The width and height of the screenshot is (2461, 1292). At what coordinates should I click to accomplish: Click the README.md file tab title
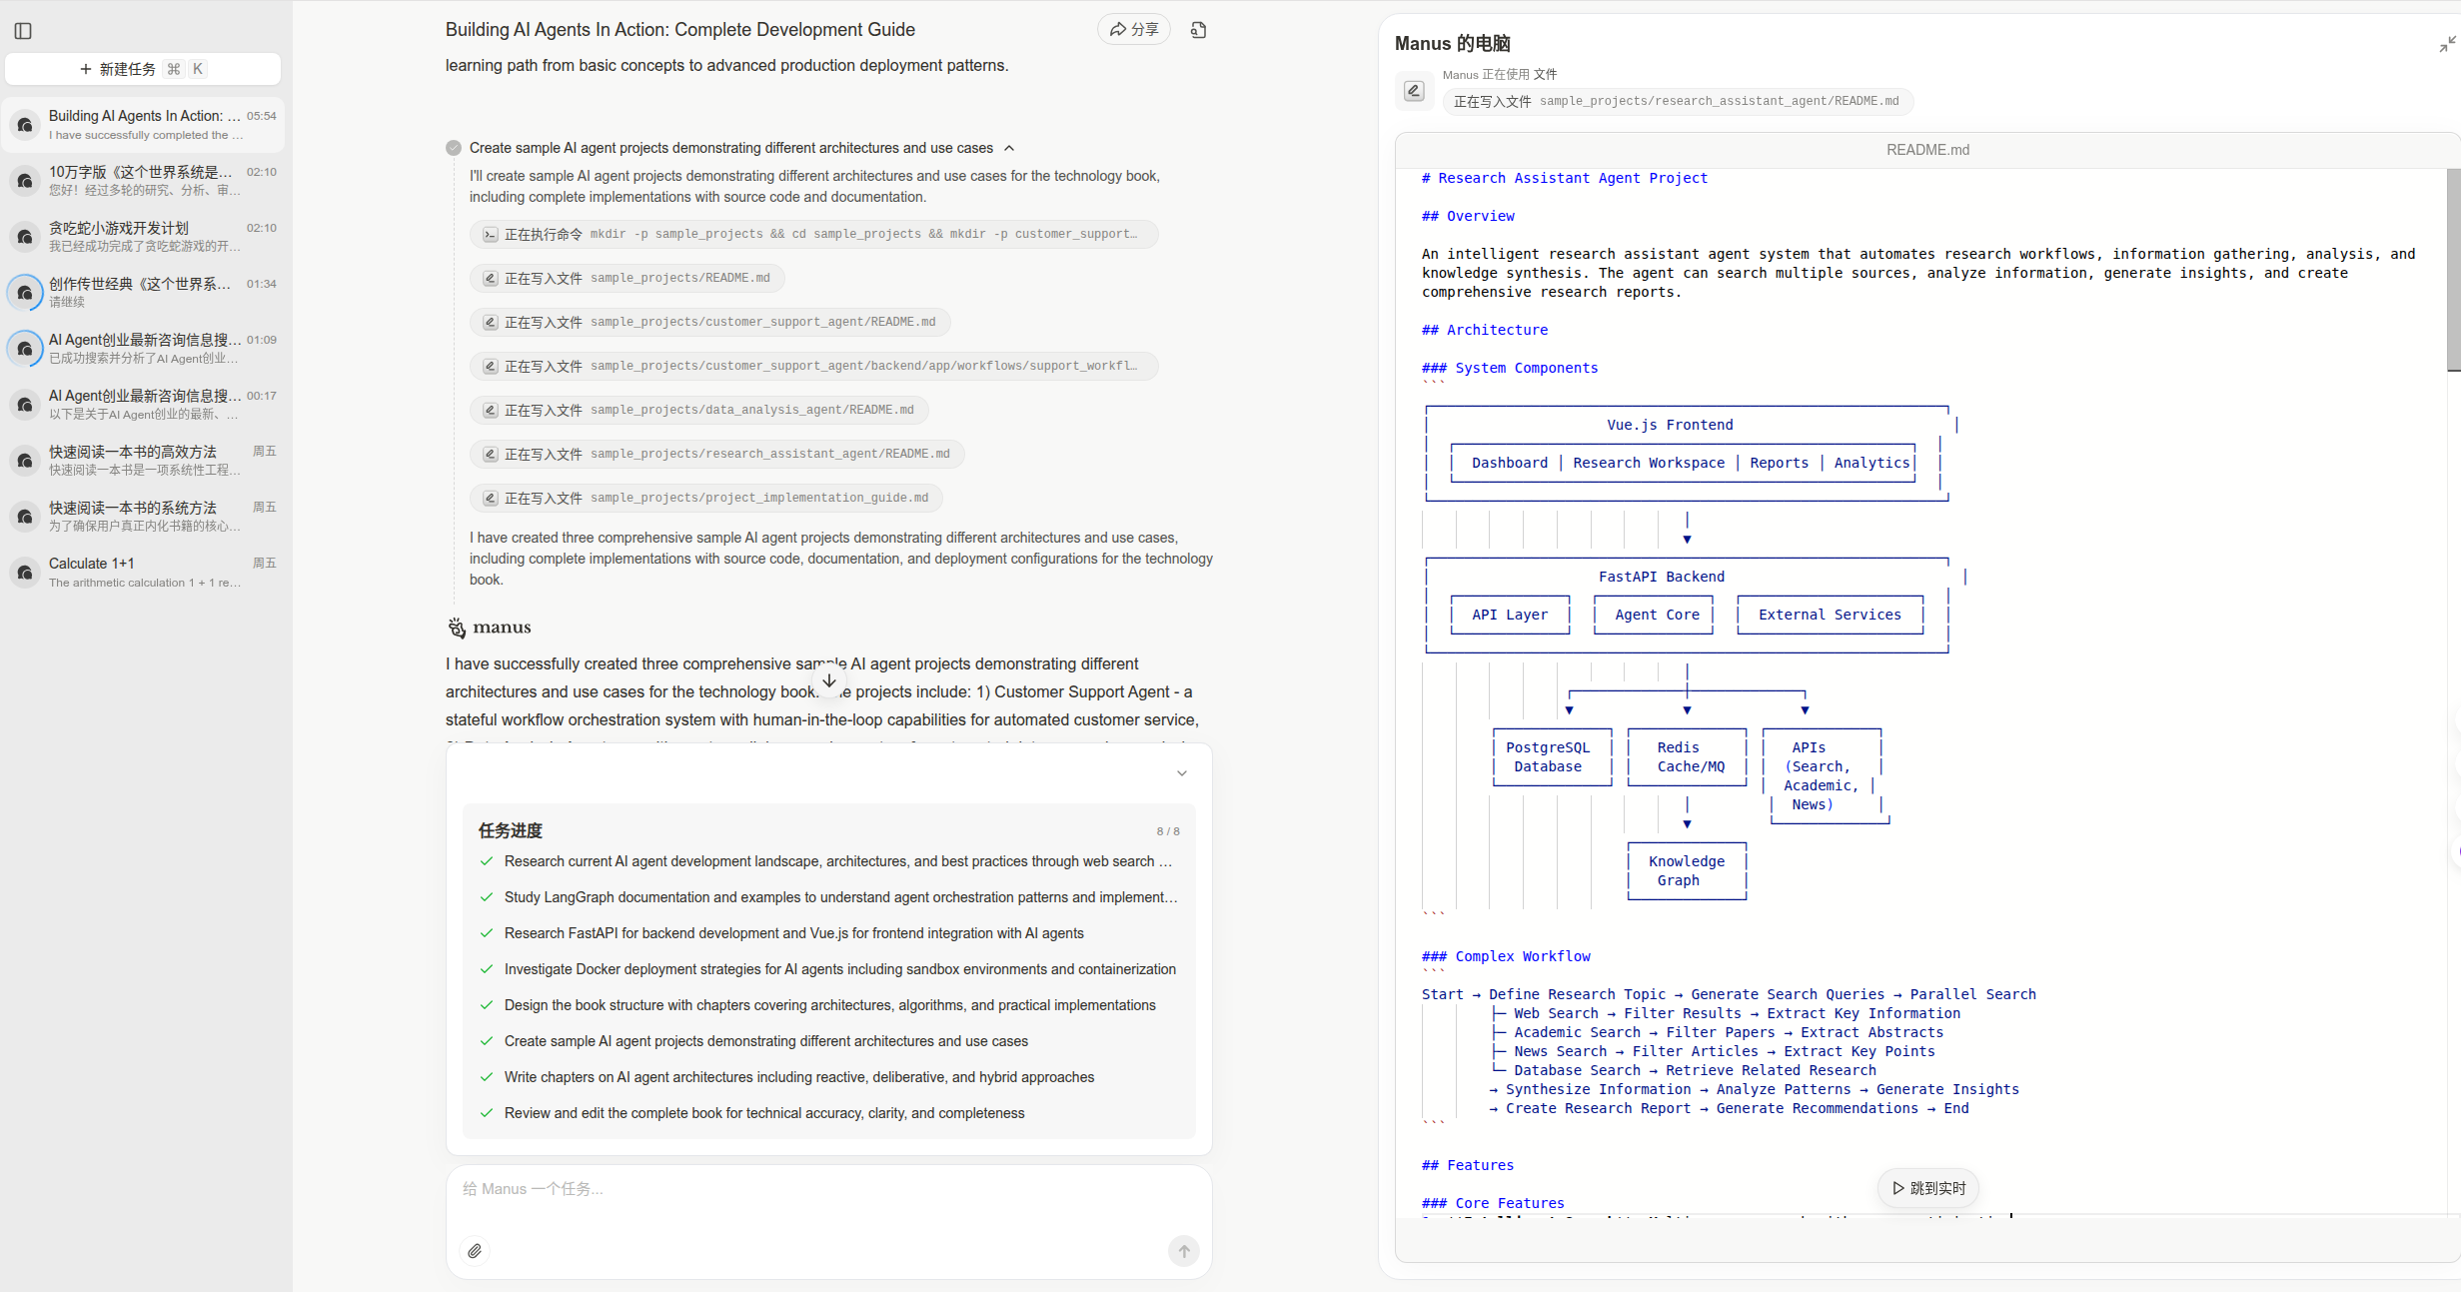click(x=1927, y=150)
